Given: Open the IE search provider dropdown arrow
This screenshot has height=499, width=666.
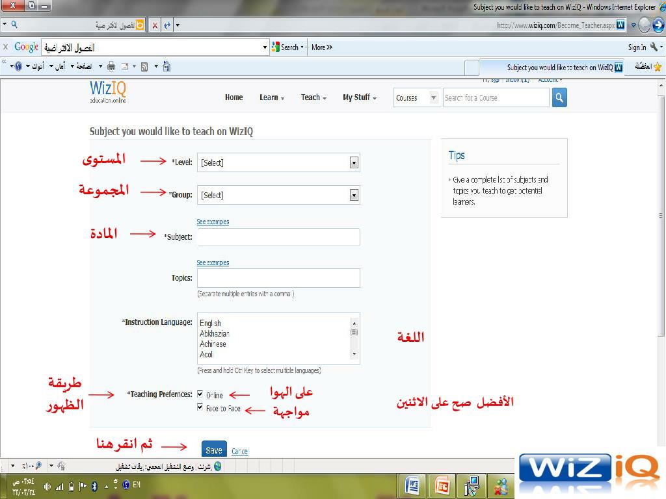Looking at the screenshot, I should click(x=5, y=25).
